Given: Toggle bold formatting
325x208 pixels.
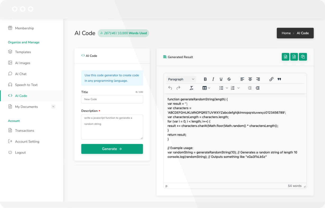Looking at the screenshot, I should click(x=205, y=79).
